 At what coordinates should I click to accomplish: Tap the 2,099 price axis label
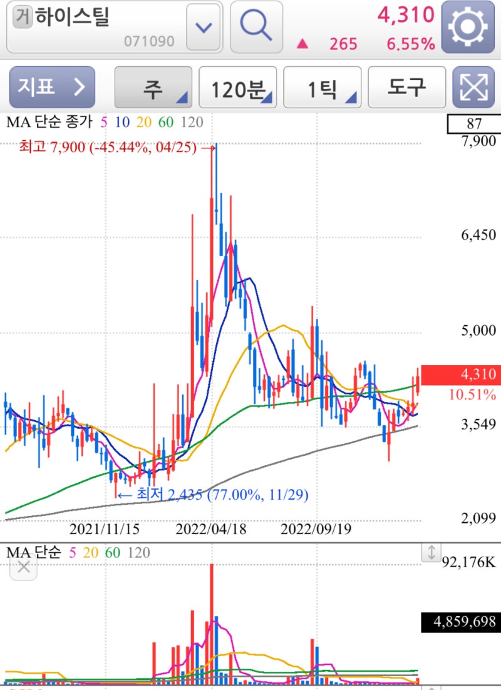coord(478,518)
